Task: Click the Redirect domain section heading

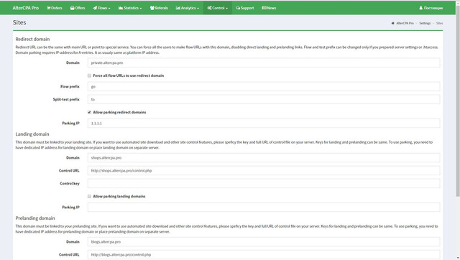Action: pos(32,39)
